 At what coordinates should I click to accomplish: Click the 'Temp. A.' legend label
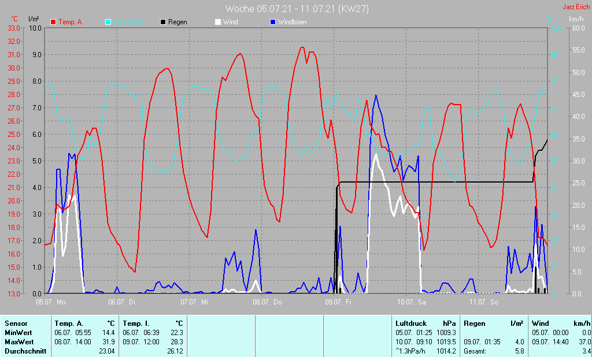(x=71, y=22)
